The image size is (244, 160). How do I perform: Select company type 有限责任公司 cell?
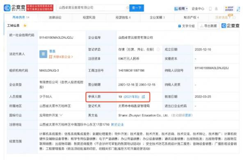(x=62, y=84)
